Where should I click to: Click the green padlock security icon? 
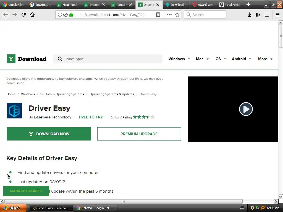click(x=71, y=15)
